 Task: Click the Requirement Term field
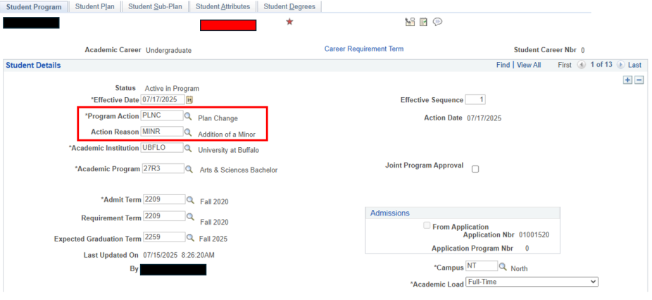coord(164,216)
